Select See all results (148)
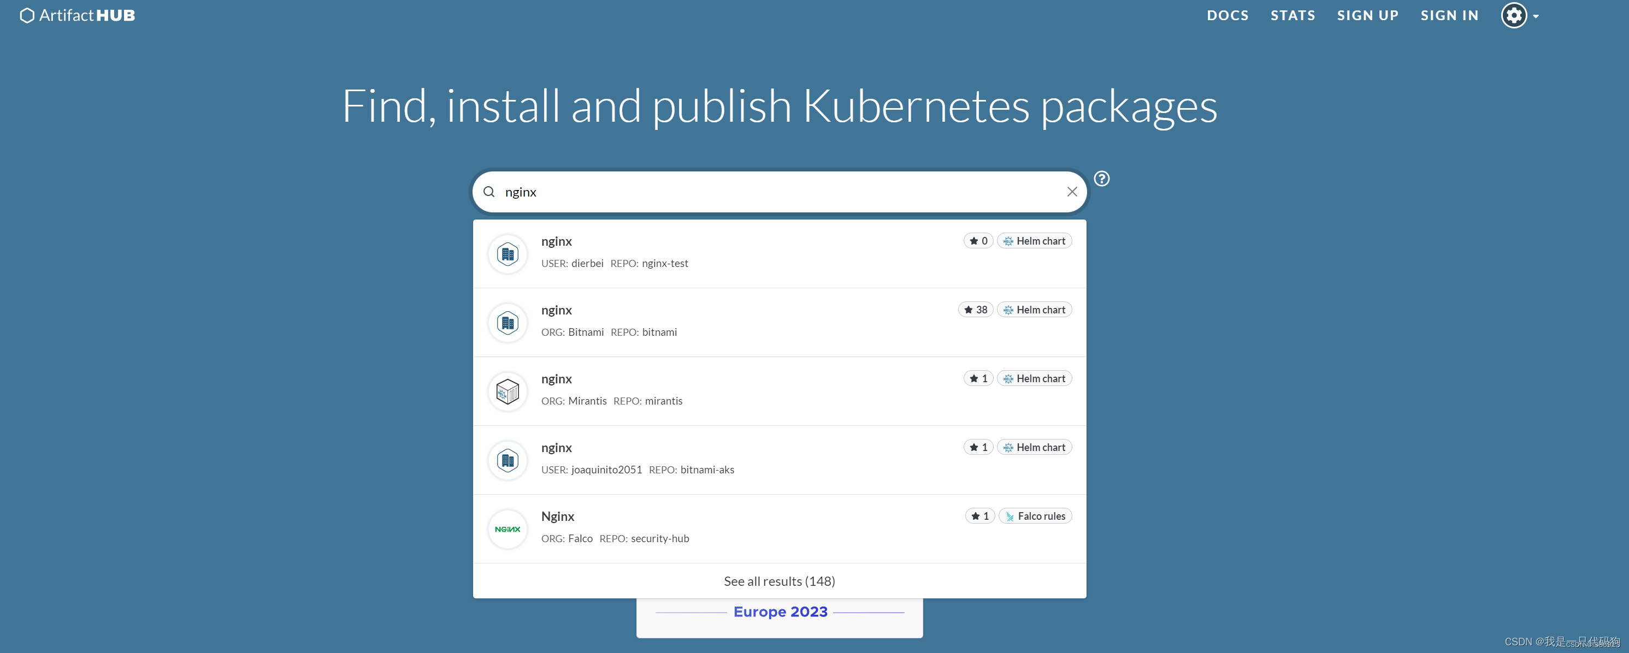1629x653 pixels. [779, 581]
